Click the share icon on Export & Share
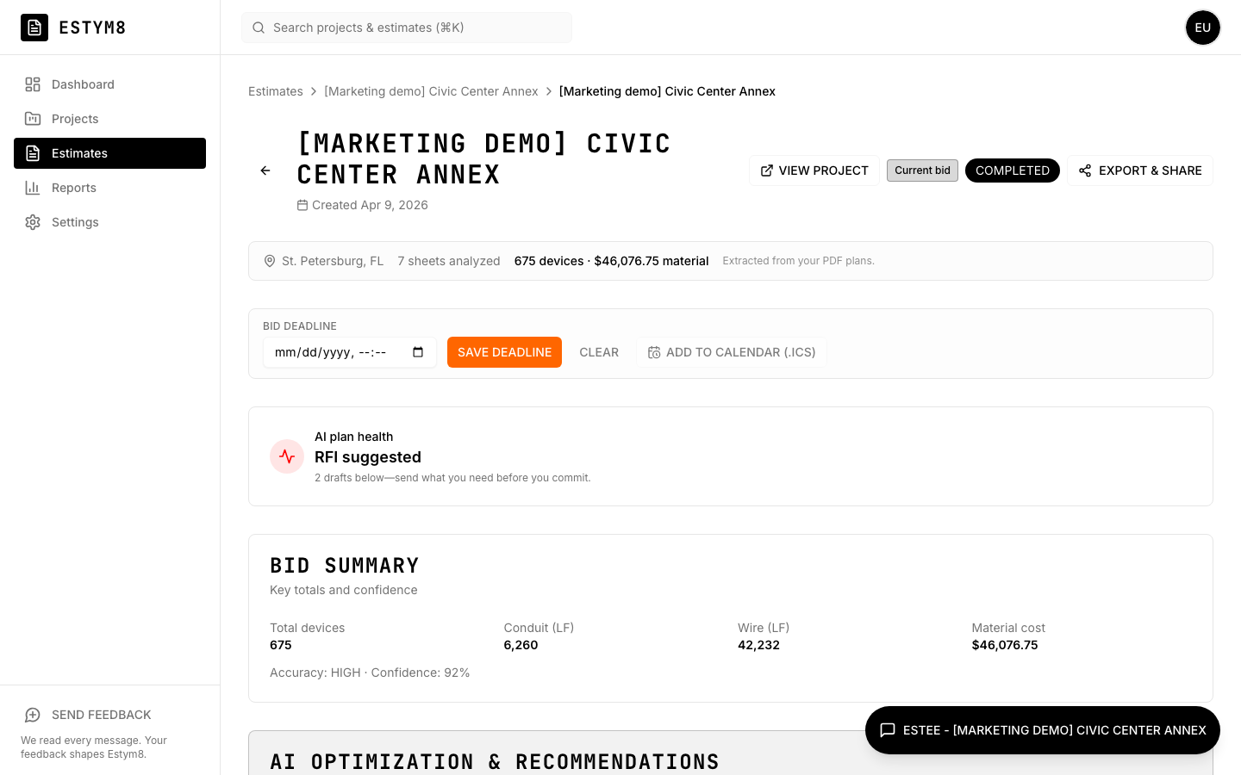The height and width of the screenshot is (775, 1241). pyautogui.click(x=1086, y=170)
